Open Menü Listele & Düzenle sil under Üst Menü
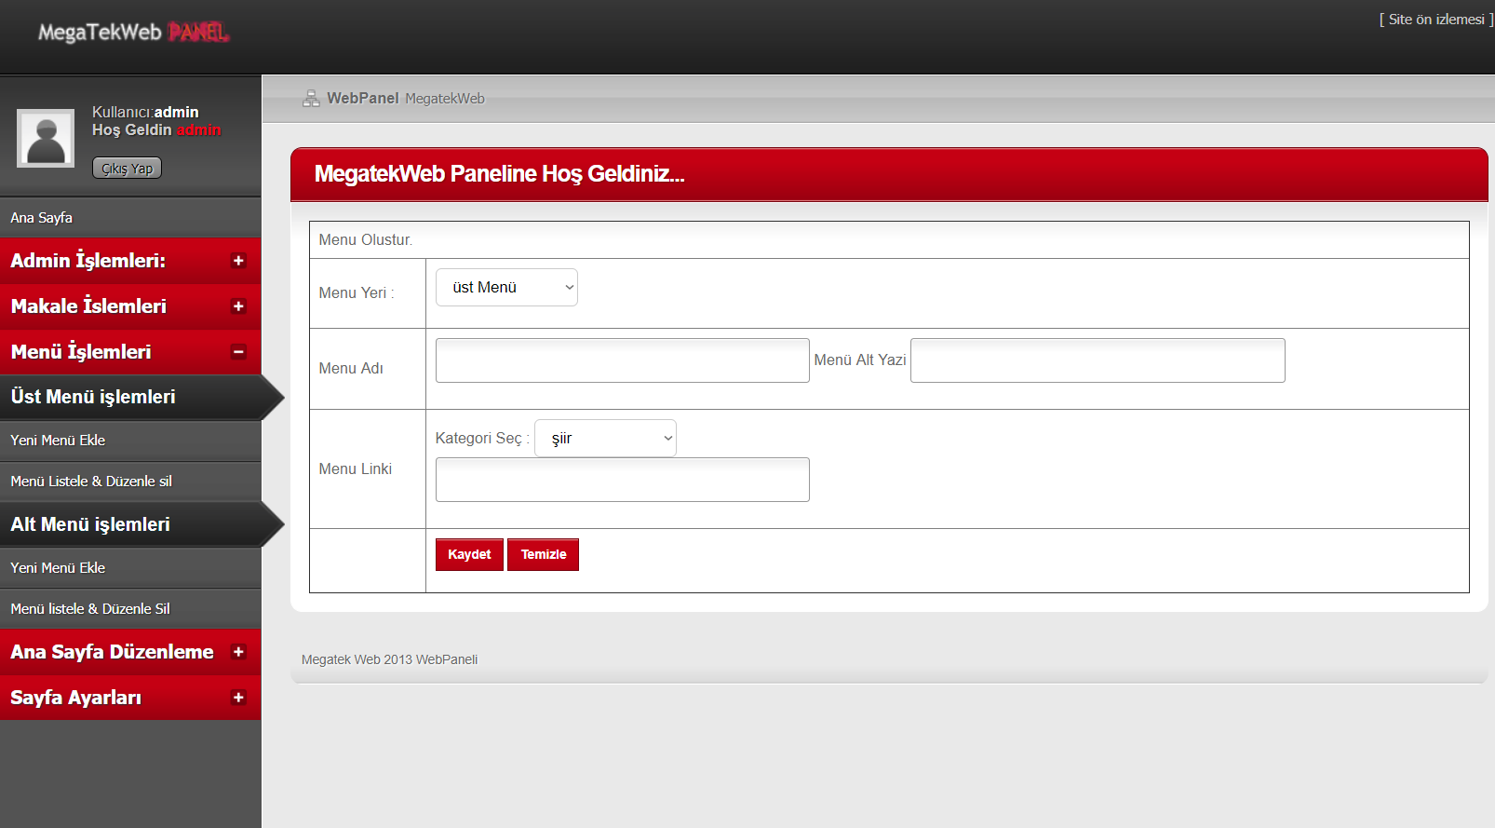The image size is (1495, 828). pos(91,482)
